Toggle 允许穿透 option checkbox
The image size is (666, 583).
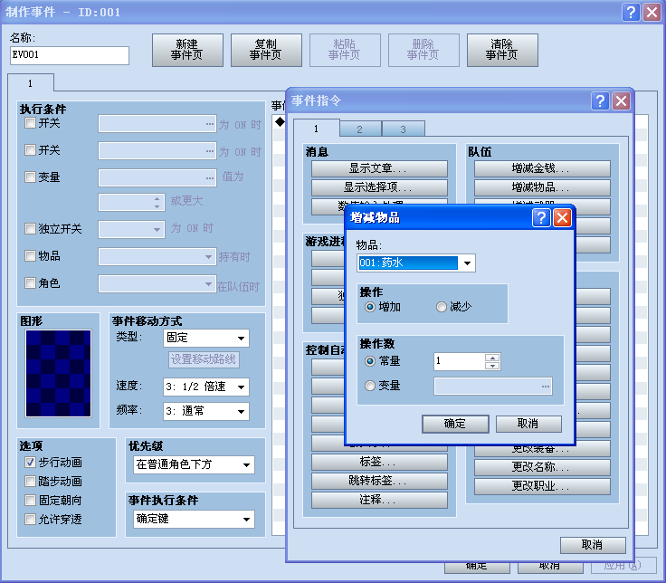(x=30, y=520)
